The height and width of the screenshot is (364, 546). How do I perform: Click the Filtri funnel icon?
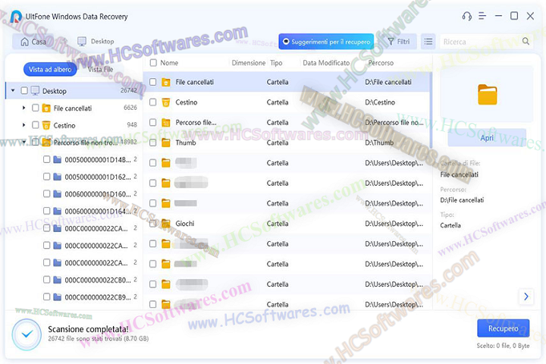[x=391, y=42]
